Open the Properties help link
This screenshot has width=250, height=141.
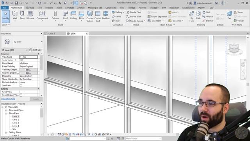click(x=8, y=99)
